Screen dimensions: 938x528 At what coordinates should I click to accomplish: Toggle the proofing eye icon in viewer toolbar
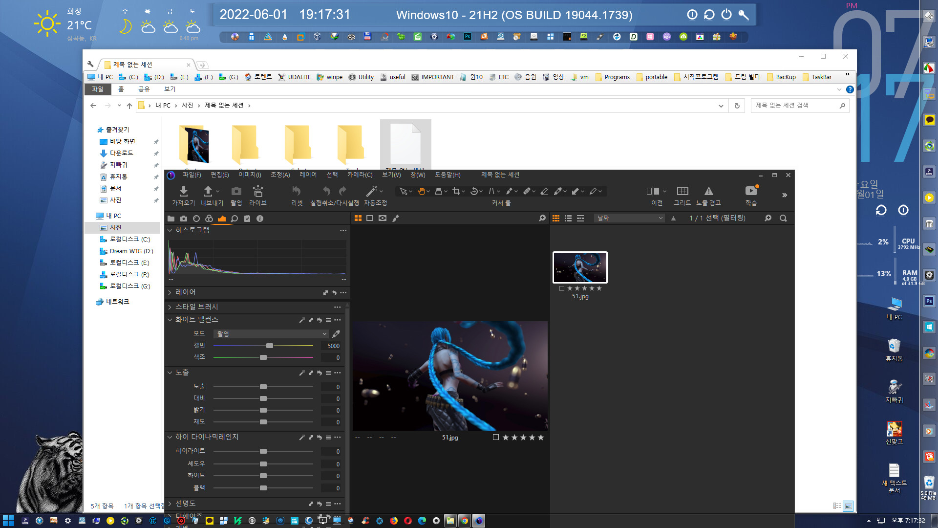coord(383,218)
